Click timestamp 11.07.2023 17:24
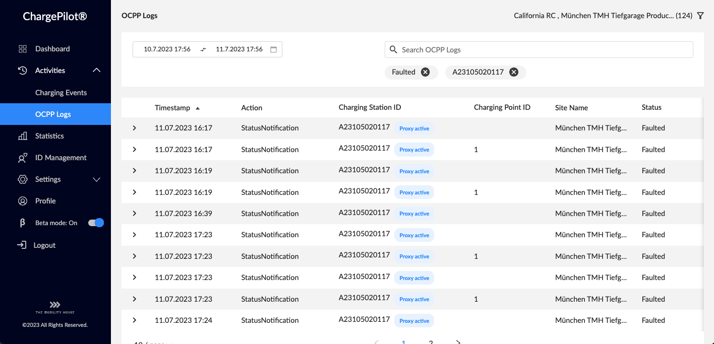714x344 pixels. coord(184,320)
